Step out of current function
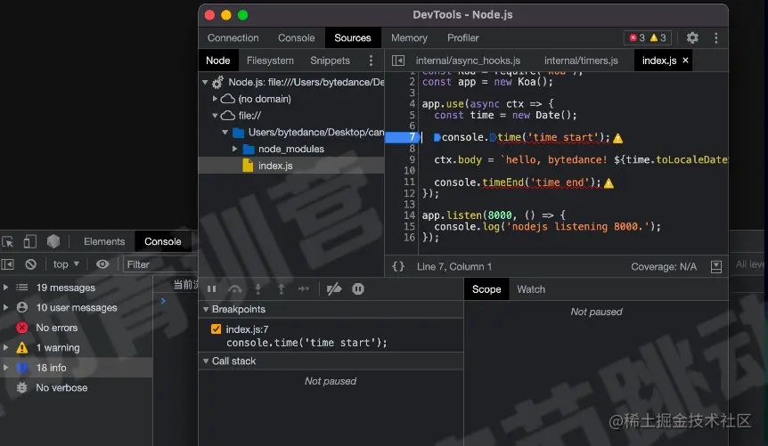768x446 pixels. [282, 288]
